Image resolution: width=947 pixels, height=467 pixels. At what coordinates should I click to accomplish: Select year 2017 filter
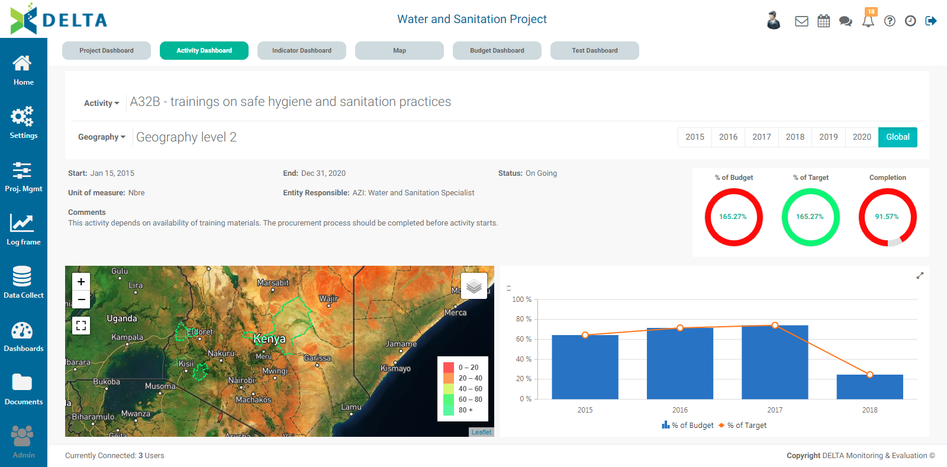point(762,137)
